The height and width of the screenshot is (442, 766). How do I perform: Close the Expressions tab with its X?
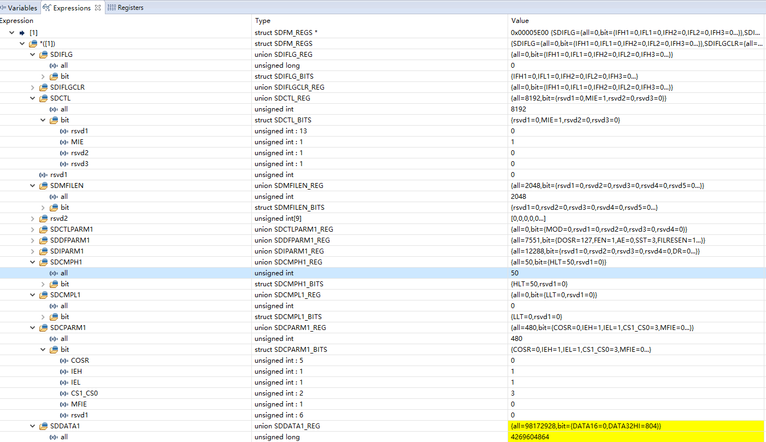[98, 8]
